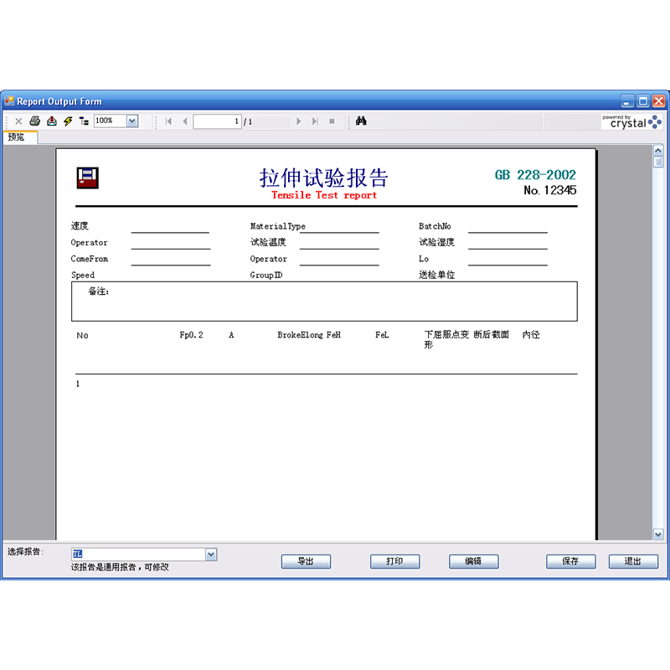Image resolution: width=670 pixels, height=670 pixels.
Task: Go to the next page arrow
Action: (x=299, y=121)
